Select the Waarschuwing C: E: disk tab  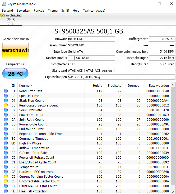point(11,19)
